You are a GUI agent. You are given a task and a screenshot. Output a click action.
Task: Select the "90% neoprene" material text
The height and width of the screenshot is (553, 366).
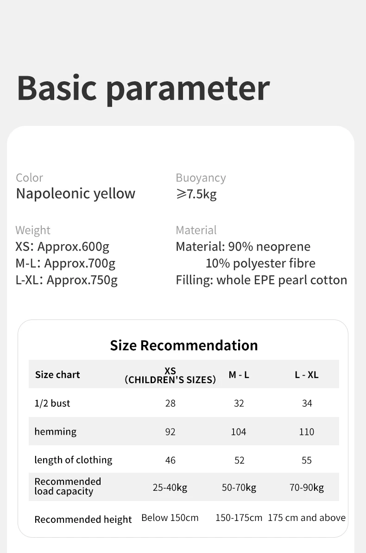(269, 247)
